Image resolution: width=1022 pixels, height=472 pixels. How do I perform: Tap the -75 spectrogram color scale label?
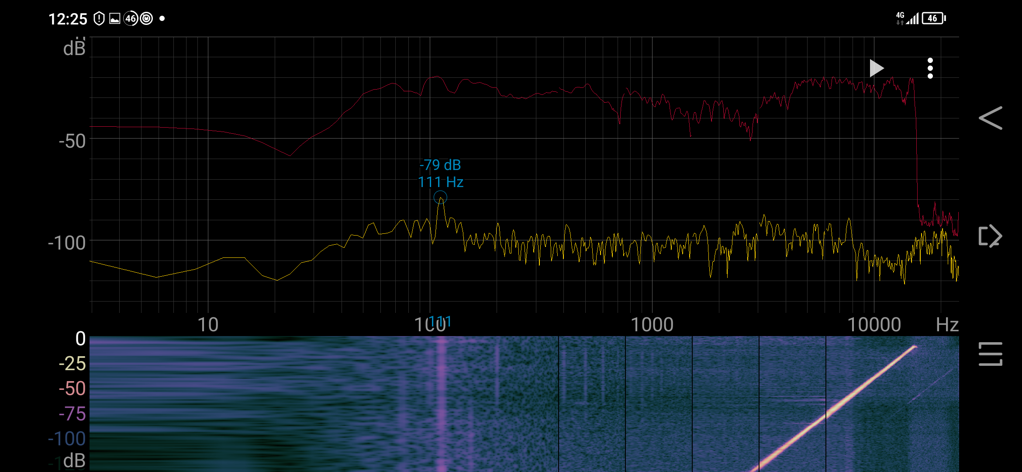(x=72, y=413)
